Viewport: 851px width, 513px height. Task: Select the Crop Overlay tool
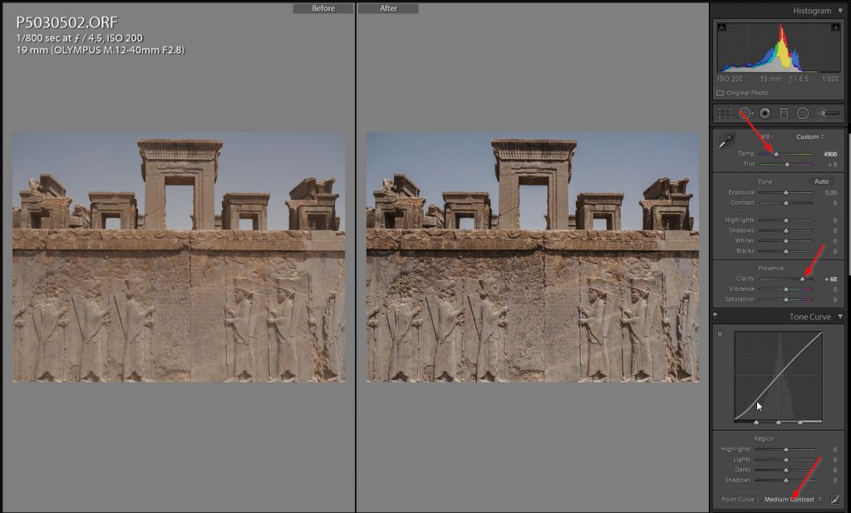pyautogui.click(x=726, y=113)
